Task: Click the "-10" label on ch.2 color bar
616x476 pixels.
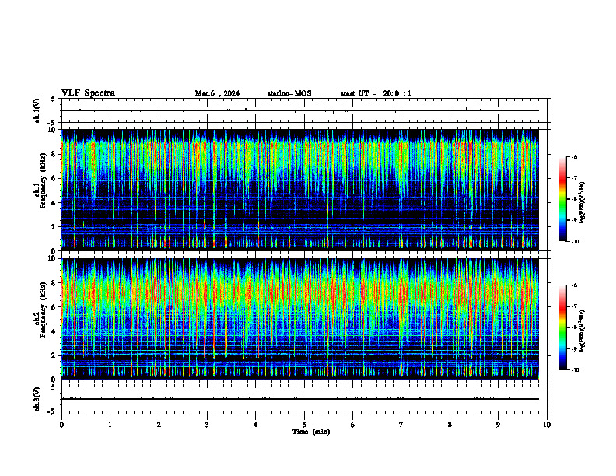Action: click(576, 370)
